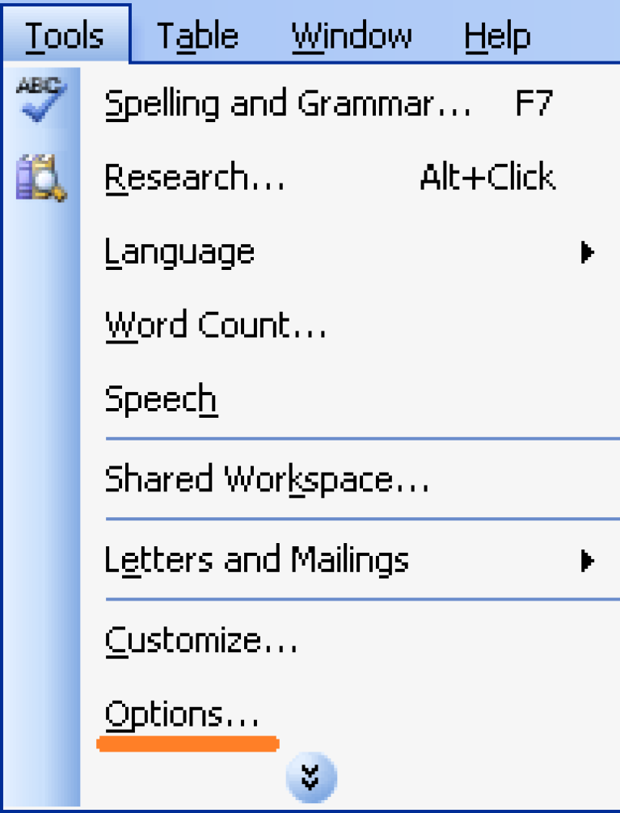Viewport: 620px width, 813px height.
Task: Open Shared Workspace... from the menu
Action: point(267,479)
